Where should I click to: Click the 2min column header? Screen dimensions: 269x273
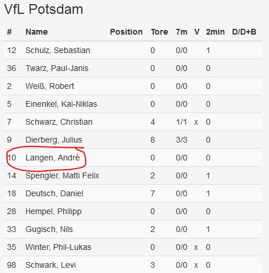click(x=215, y=32)
